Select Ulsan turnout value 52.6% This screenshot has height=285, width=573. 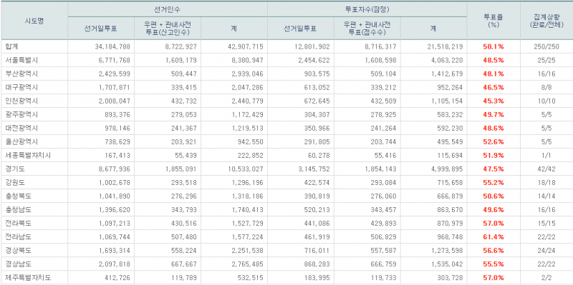[493, 141]
